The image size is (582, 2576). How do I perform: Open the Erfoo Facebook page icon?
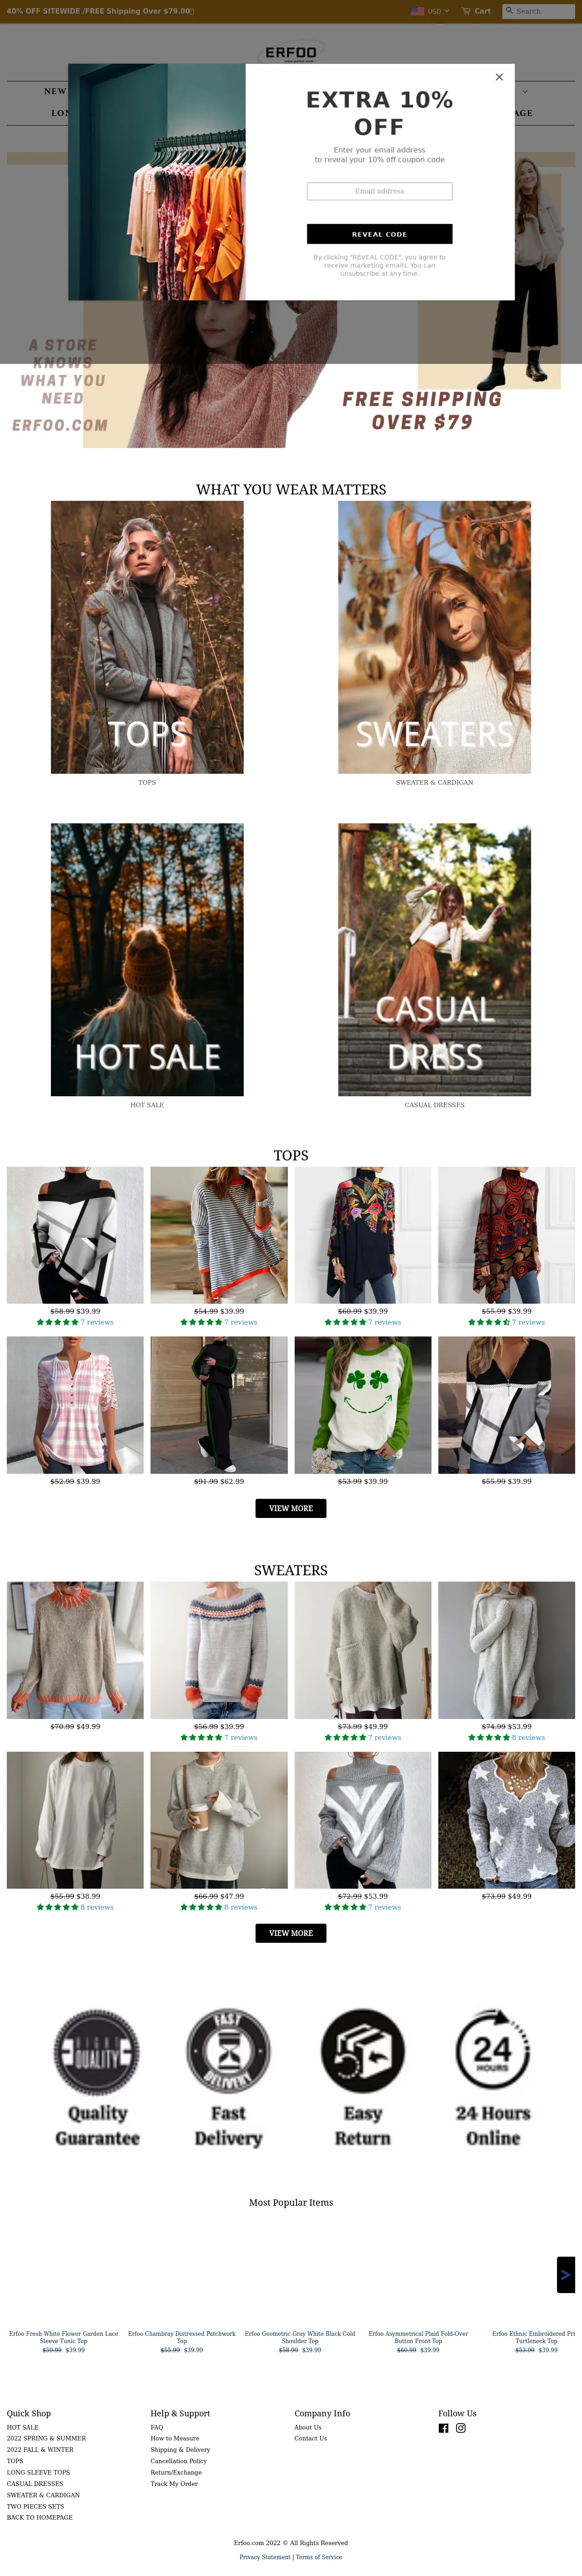pos(443,2428)
